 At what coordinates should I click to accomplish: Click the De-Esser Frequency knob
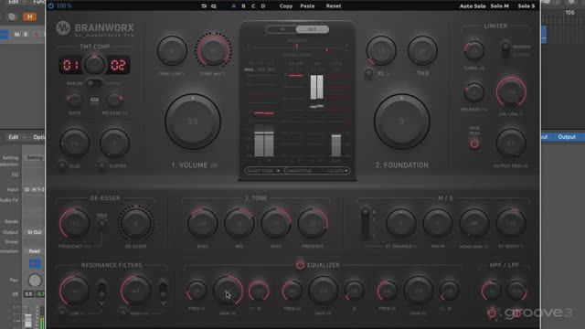(74, 223)
